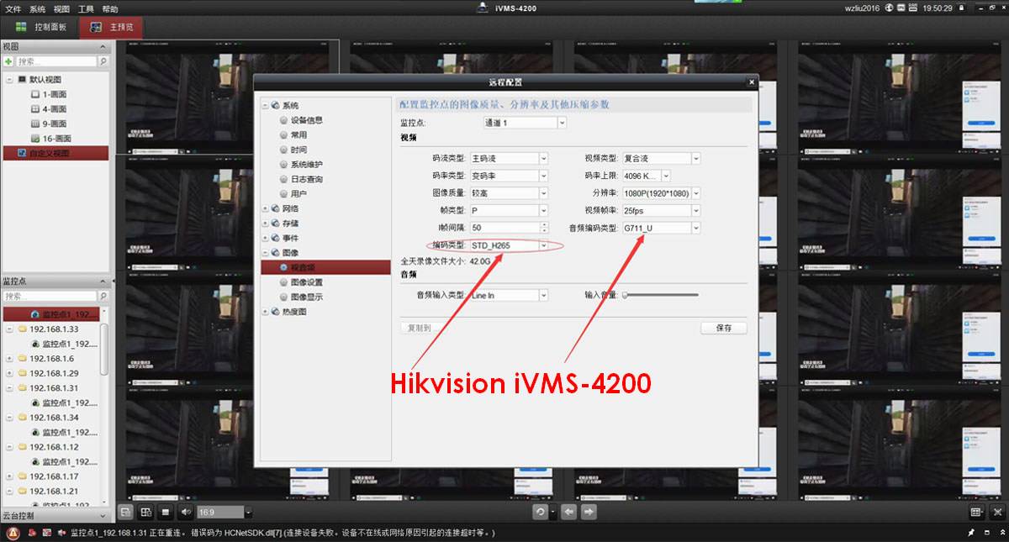Open the 工具 menu
The height and width of the screenshot is (542, 1009).
(86, 8)
